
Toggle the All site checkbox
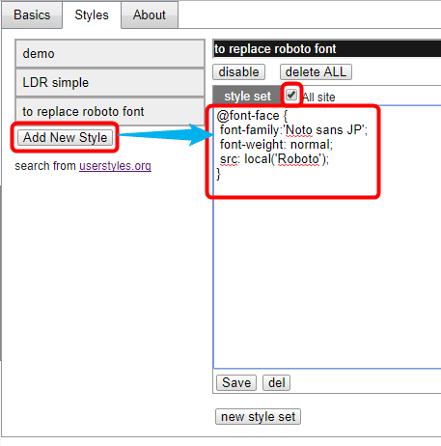[x=291, y=95]
